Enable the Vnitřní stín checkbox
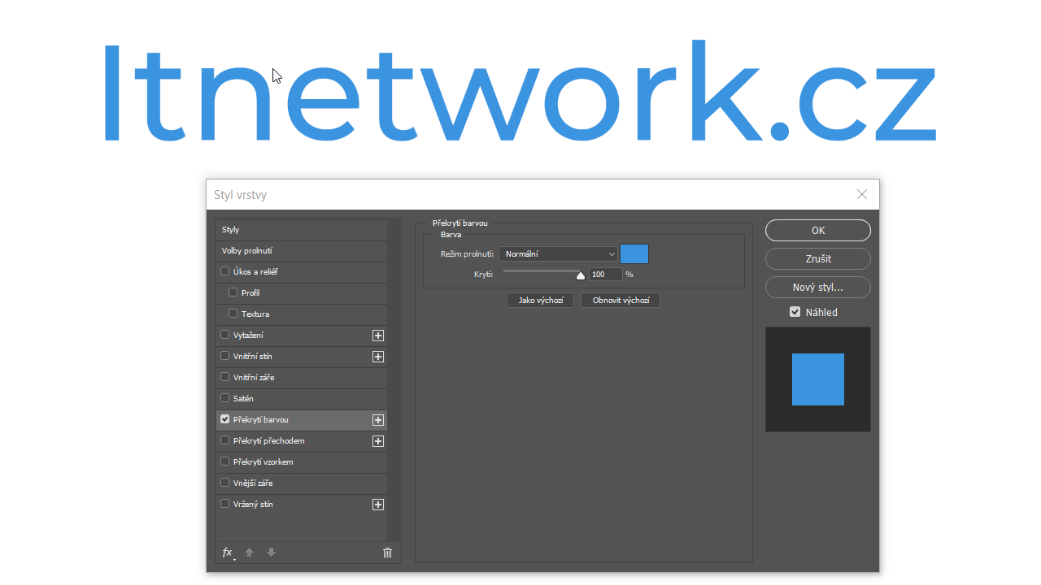 [x=225, y=356]
